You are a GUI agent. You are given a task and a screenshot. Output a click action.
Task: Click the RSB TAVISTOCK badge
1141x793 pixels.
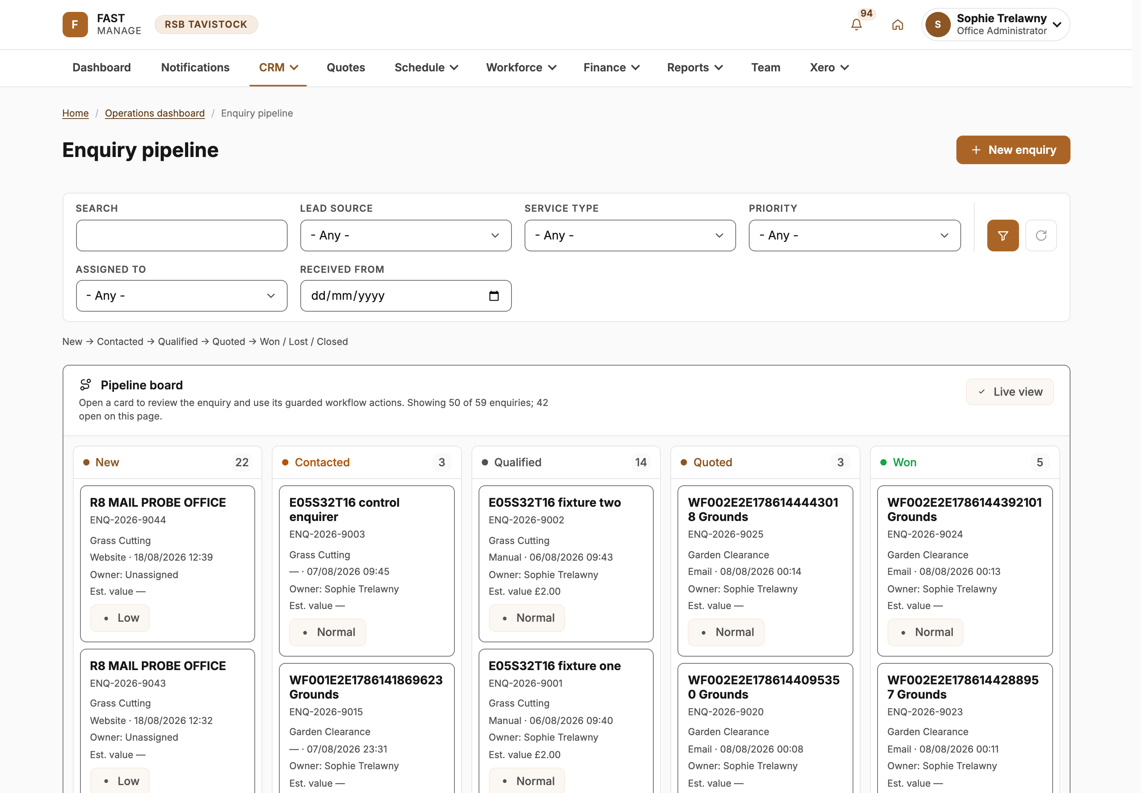pyautogui.click(x=206, y=24)
